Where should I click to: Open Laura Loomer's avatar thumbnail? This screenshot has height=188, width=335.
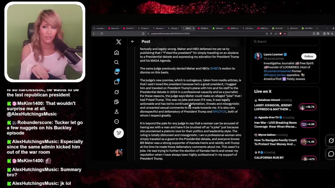tap(258, 56)
